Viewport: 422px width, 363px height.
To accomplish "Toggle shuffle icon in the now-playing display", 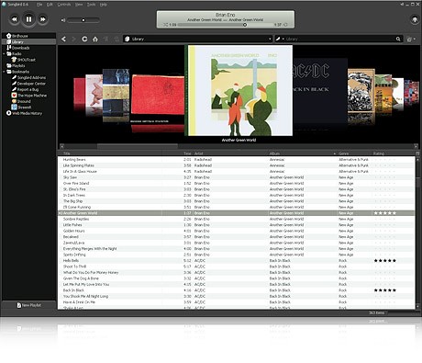I will coord(165,25).
